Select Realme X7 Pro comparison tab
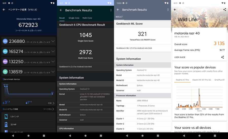The image size is (228, 139). tap(182, 80)
